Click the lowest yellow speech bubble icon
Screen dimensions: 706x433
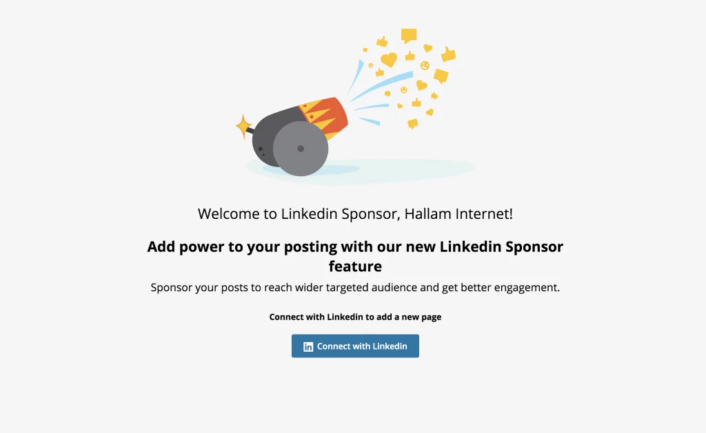[x=412, y=122]
